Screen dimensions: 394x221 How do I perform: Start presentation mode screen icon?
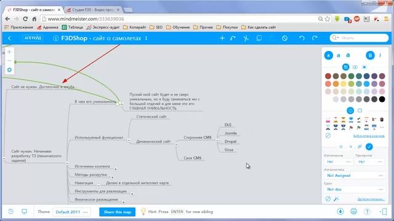pyautogui.click(x=25, y=212)
